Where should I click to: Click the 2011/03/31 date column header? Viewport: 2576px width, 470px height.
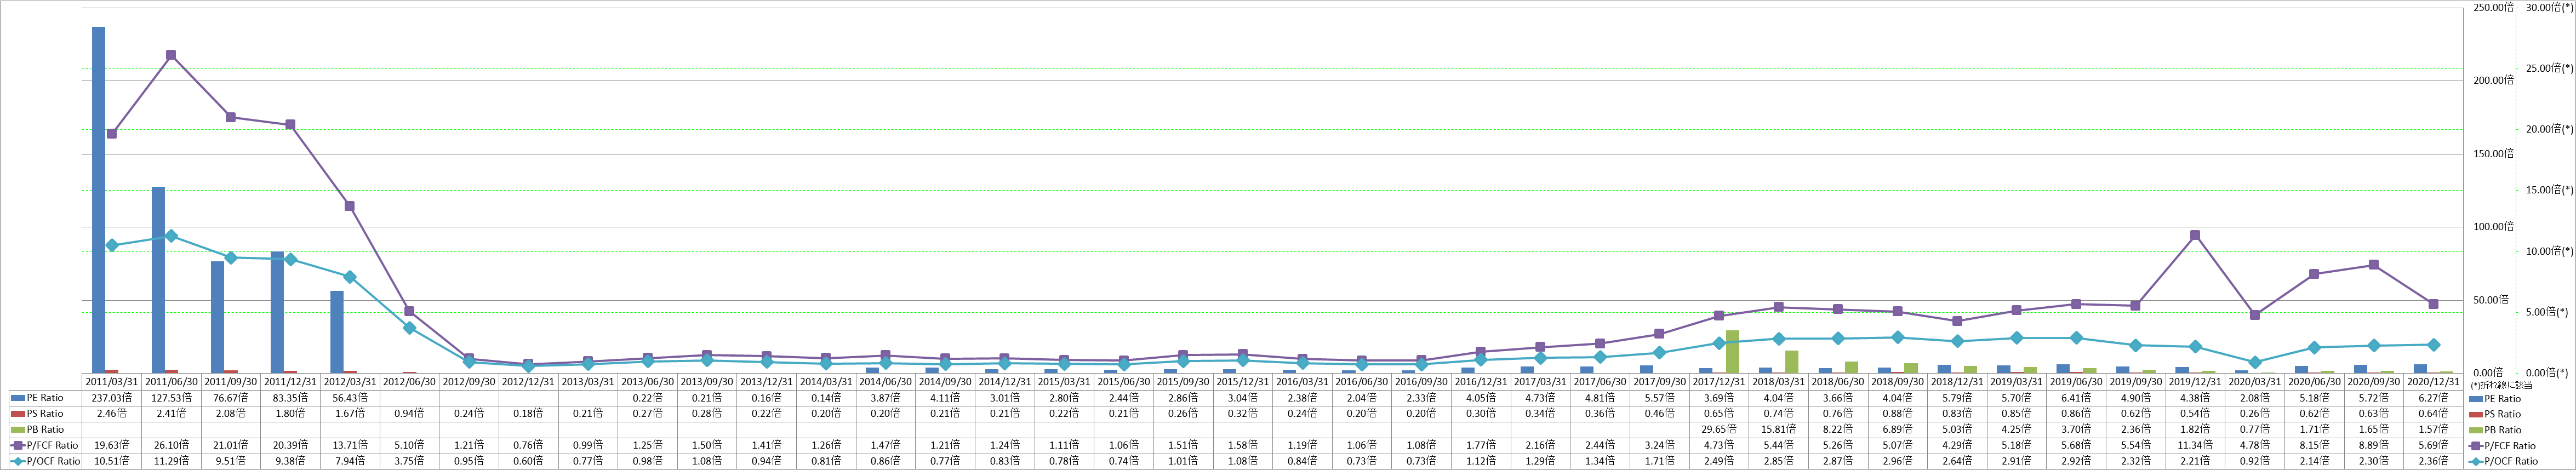click(111, 382)
